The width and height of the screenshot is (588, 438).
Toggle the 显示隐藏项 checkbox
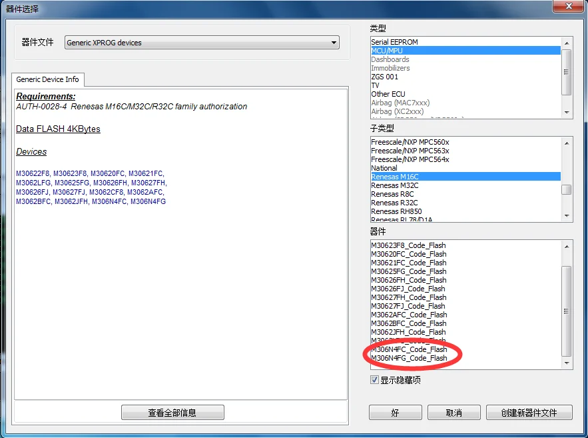[374, 380]
